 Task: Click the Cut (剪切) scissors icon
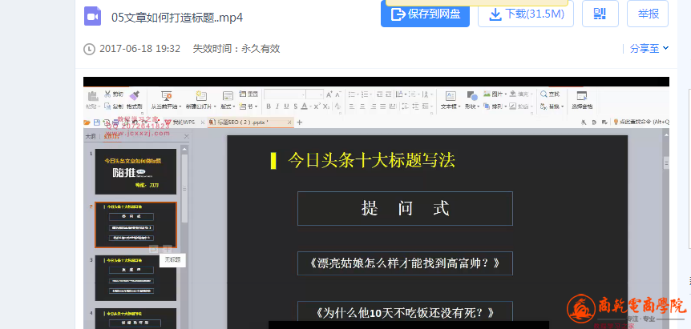(107, 94)
